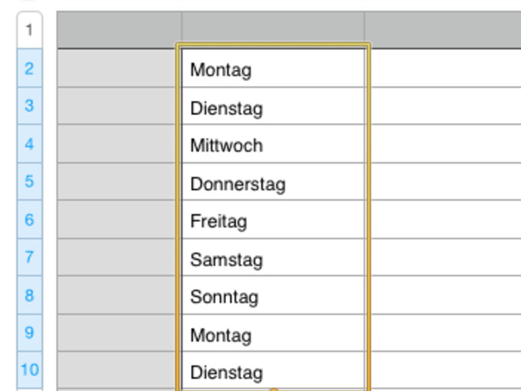This screenshot has height=391, width=521.
Task: Click row number 8 header
Action: click(29, 296)
